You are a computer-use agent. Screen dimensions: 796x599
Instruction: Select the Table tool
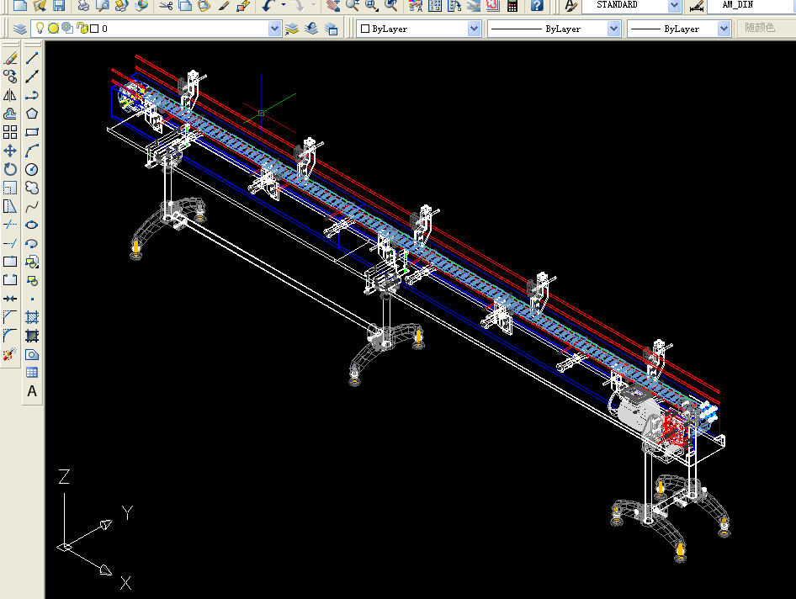tap(32, 373)
